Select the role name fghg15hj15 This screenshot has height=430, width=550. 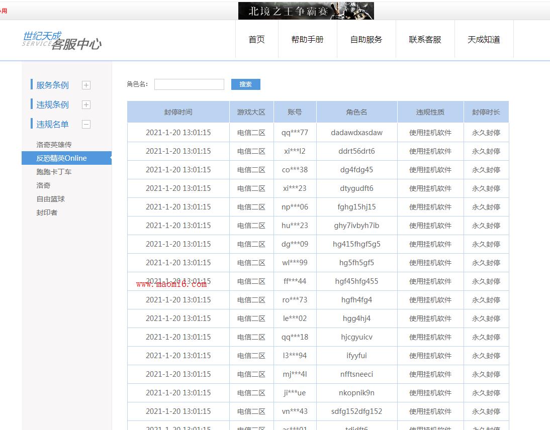357,207
